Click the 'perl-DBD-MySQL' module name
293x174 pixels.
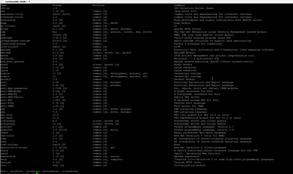[x=11, y=91]
